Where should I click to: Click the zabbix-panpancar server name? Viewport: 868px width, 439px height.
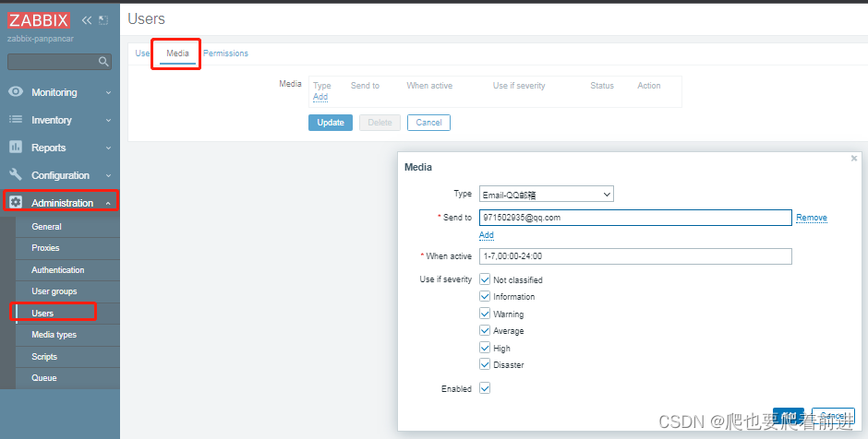pyautogui.click(x=41, y=40)
